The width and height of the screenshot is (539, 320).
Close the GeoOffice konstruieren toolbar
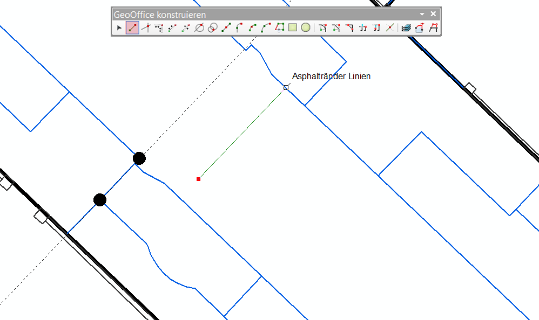pos(433,14)
